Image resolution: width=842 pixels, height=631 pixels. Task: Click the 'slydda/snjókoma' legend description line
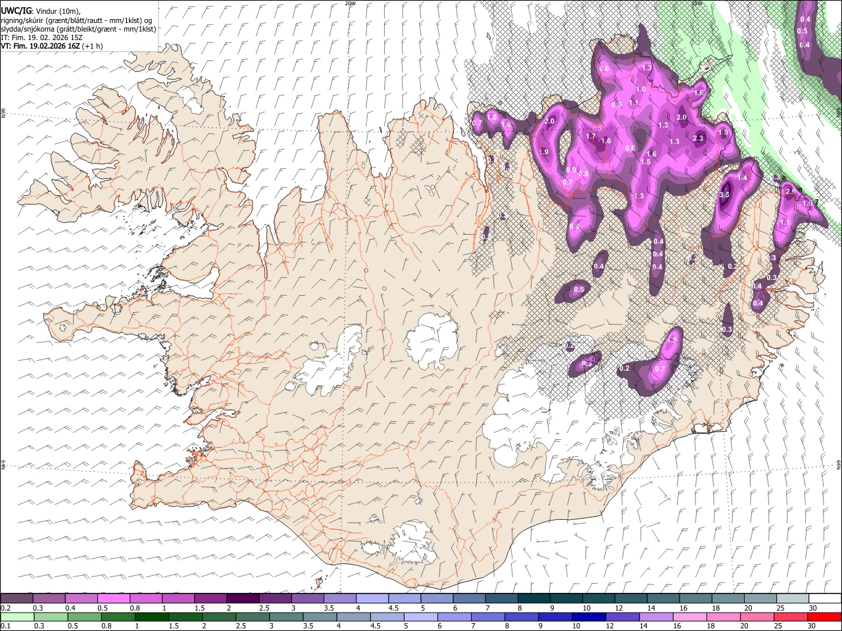pyautogui.click(x=78, y=29)
